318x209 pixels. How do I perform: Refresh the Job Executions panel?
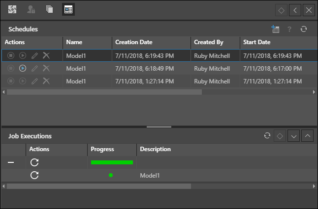click(x=267, y=136)
